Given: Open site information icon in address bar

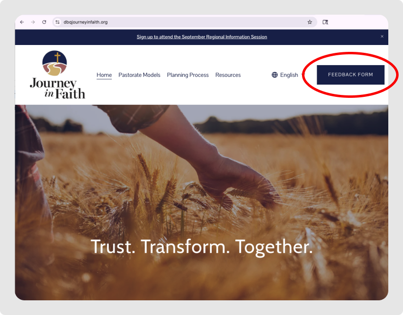Looking at the screenshot, I should pyautogui.click(x=57, y=22).
